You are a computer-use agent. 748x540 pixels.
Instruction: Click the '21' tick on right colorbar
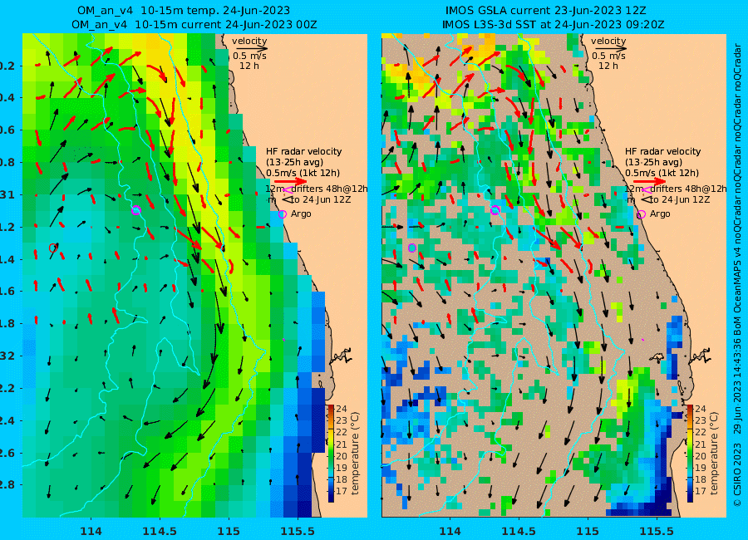tap(701, 444)
